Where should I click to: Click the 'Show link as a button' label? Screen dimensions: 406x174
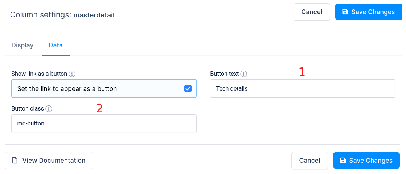point(39,74)
